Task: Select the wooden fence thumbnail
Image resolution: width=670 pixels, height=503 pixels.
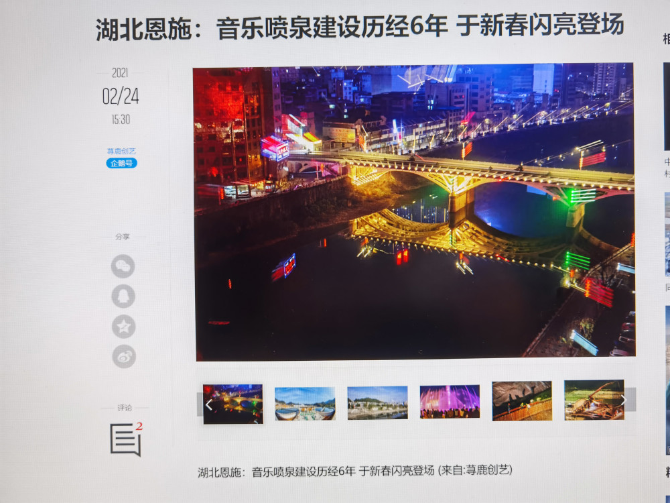Action: tap(522, 401)
